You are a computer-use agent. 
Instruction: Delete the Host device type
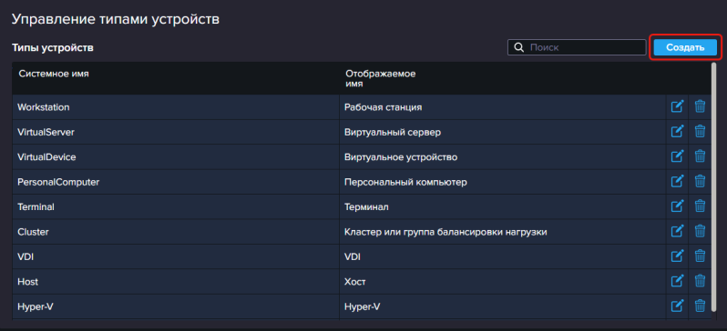point(700,281)
